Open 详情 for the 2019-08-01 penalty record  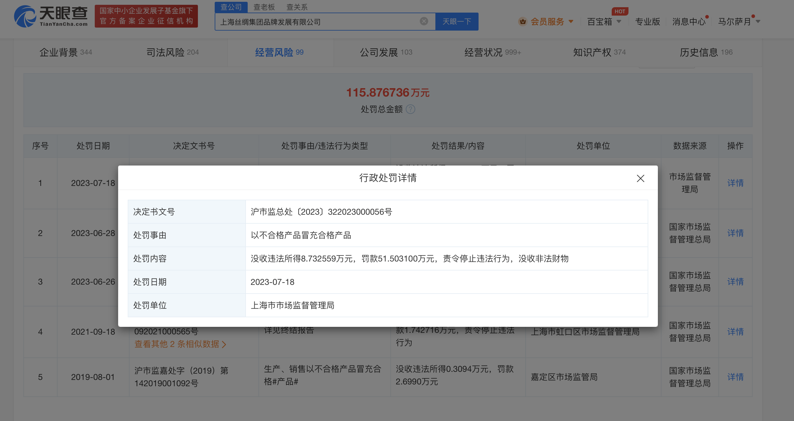(x=736, y=377)
